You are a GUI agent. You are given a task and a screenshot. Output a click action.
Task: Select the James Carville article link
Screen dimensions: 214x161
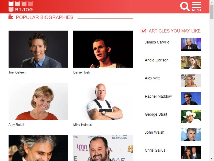[x=157, y=42]
